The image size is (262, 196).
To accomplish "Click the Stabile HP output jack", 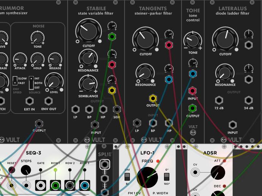I will tap(103, 109).
